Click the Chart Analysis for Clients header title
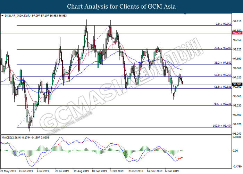243x174 pixels. pos(121,6)
